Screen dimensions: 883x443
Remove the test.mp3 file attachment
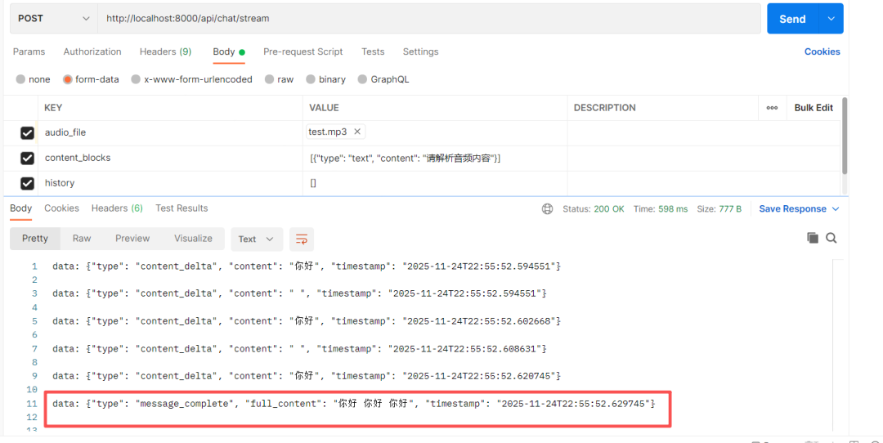(357, 132)
